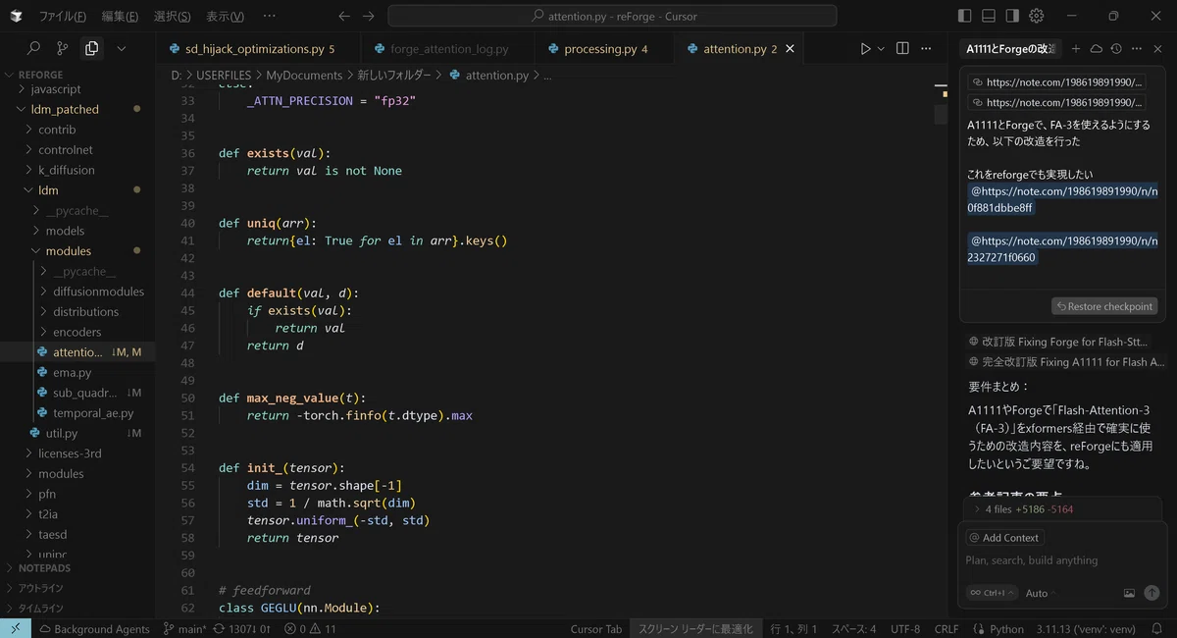The image size is (1177, 638).
Task: Expand the contrib folder
Action: point(77,130)
